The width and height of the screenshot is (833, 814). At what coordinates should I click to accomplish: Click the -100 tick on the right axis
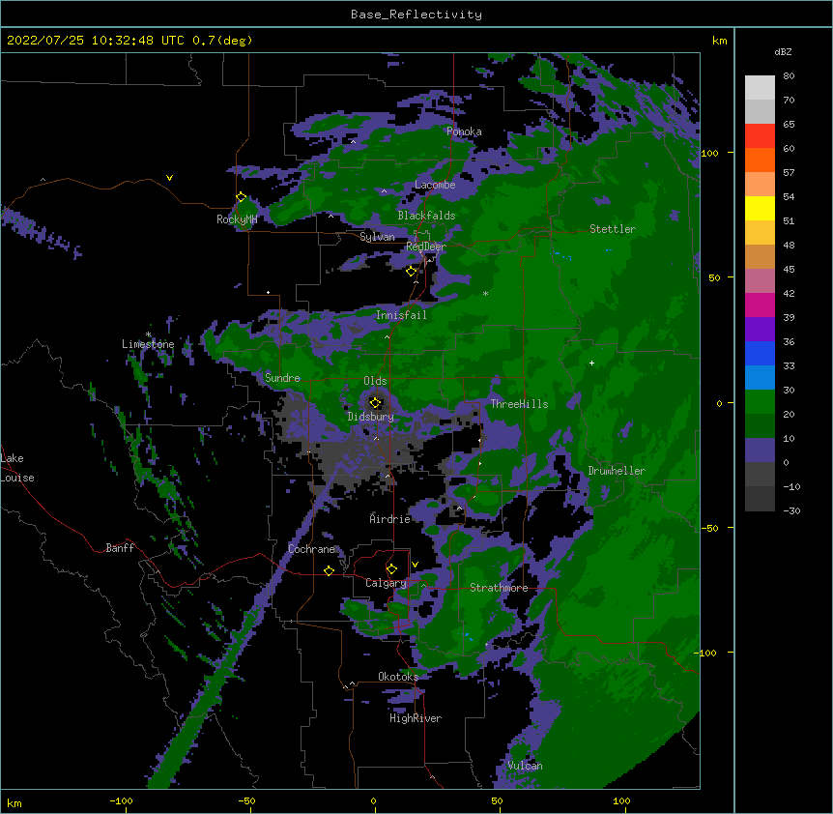coord(707,653)
